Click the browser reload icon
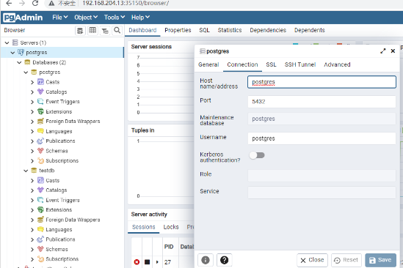 click(x=35, y=3)
